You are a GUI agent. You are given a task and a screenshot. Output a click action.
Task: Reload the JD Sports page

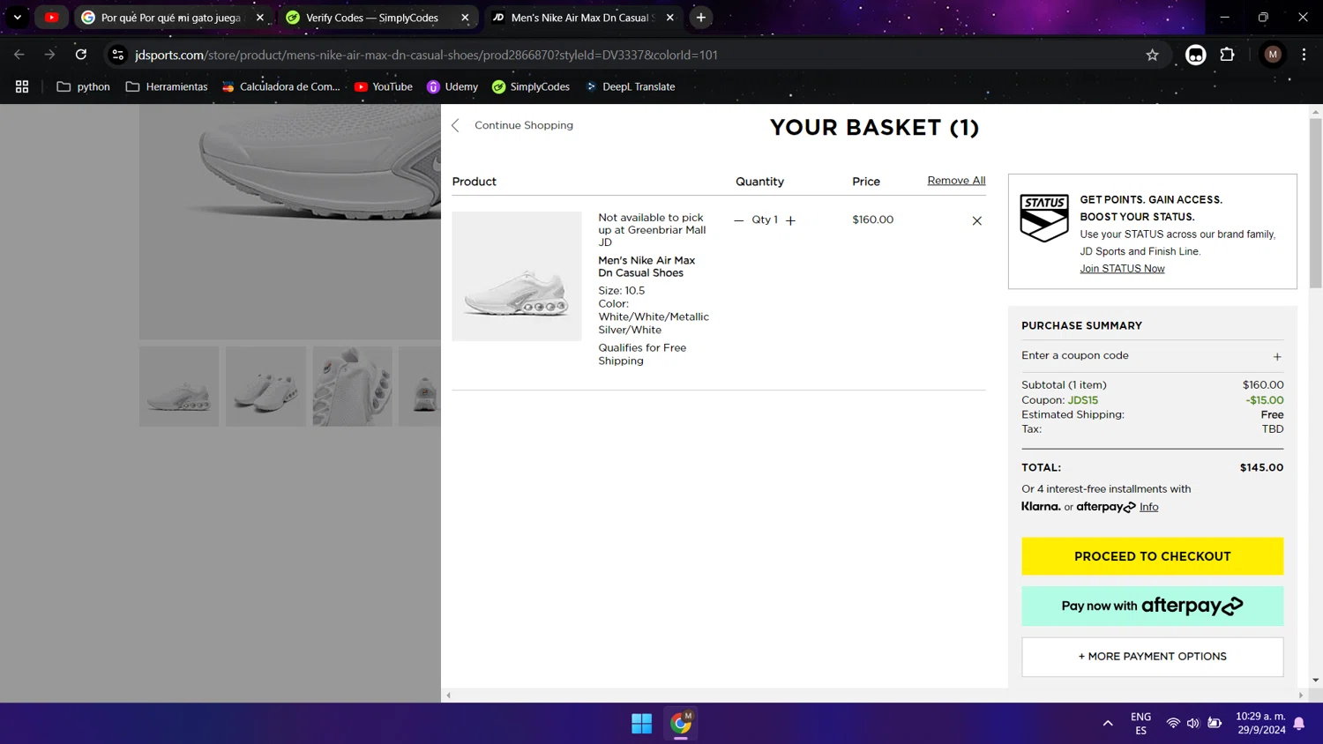81,55
